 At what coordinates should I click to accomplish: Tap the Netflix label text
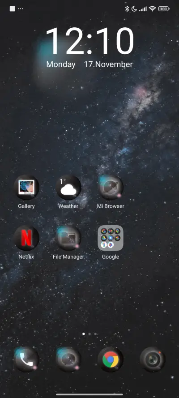click(x=26, y=257)
